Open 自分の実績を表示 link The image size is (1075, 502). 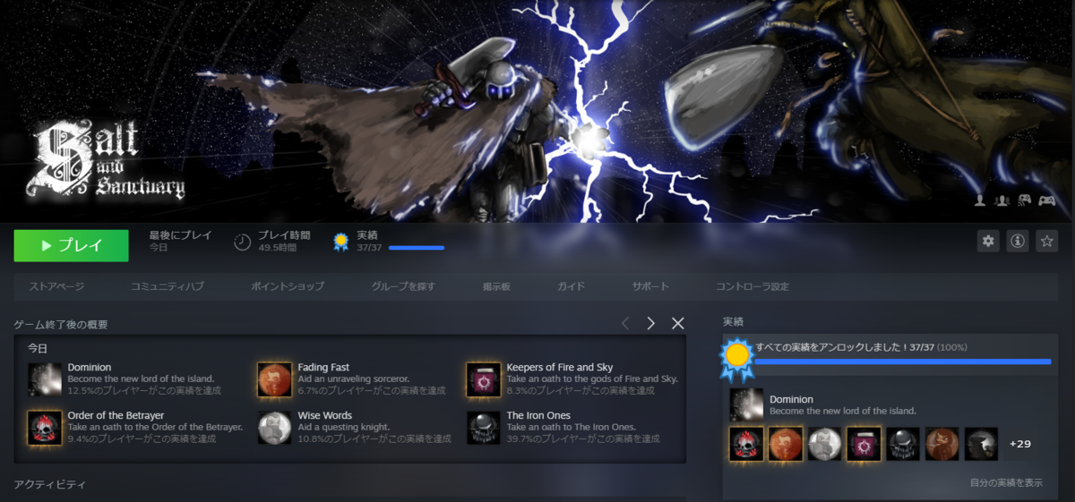pos(1006,482)
